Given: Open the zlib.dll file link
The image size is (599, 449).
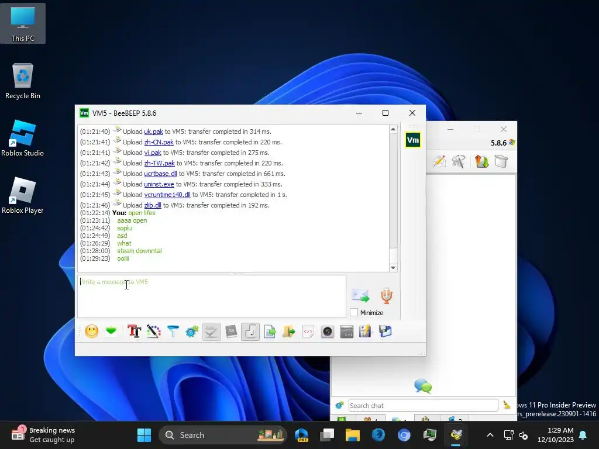Looking at the screenshot, I should pos(153,205).
